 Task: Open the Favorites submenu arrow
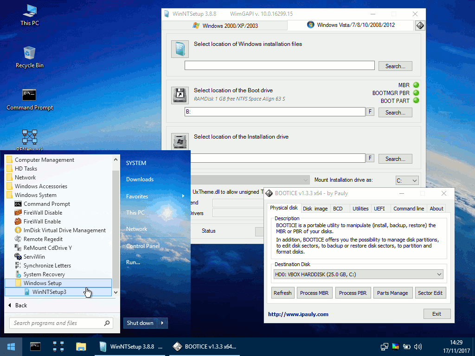click(183, 196)
